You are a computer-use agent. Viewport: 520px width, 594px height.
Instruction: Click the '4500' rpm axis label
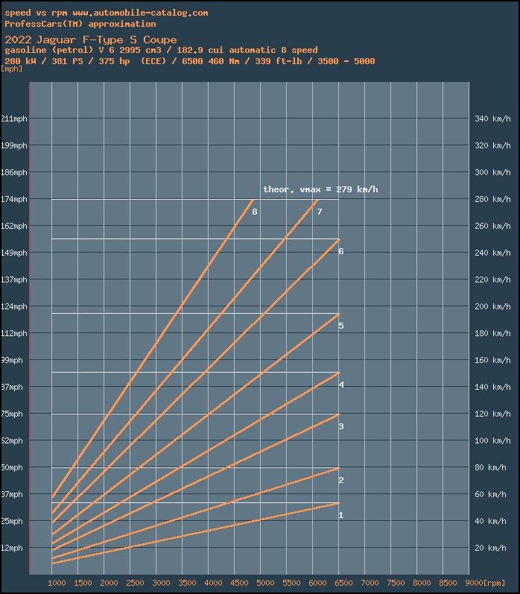[x=240, y=584]
